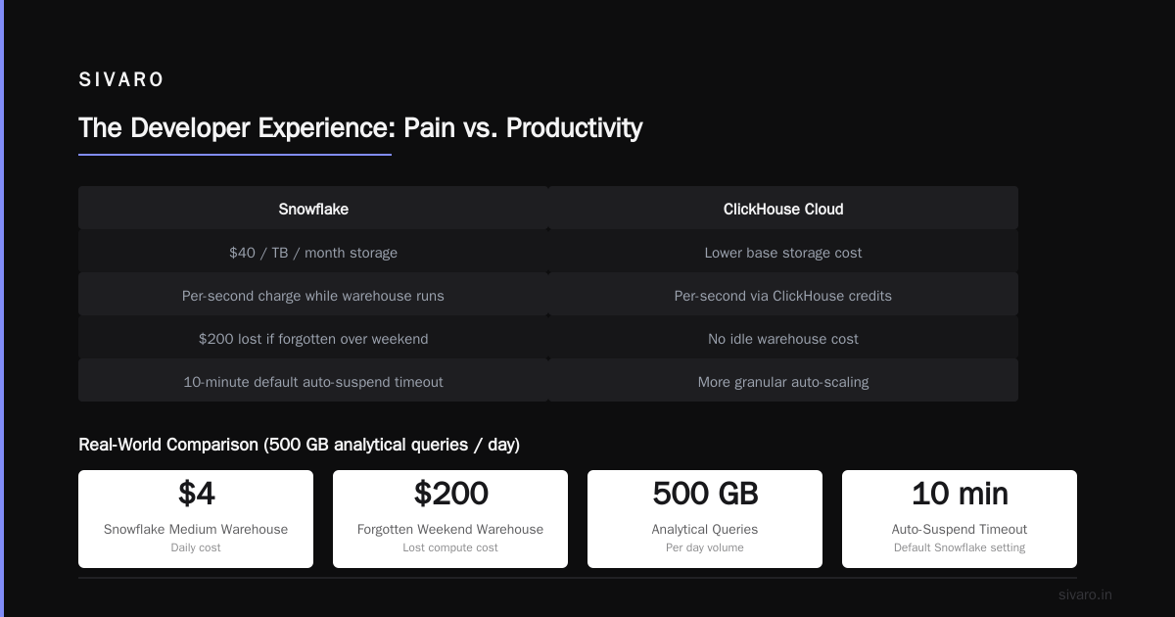Image resolution: width=1175 pixels, height=617 pixels.
Task: Click the sivaro.in footer link
Action: 1085,594
